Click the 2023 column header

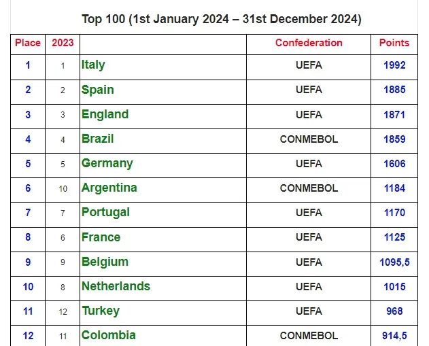[63, 43]
